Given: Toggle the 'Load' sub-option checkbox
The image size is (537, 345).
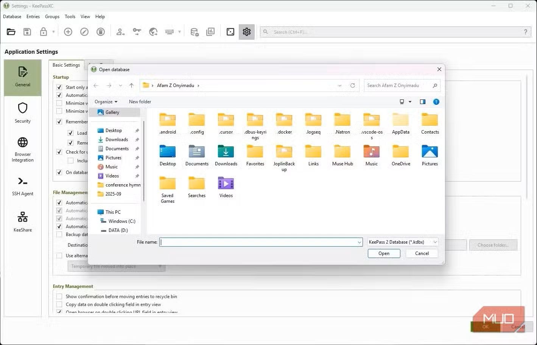Looking at the screenshot, I should click(x=70, y=133).
